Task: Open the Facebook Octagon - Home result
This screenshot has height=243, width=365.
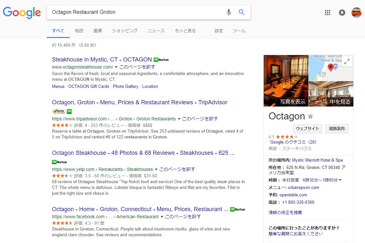Action: 140,209
